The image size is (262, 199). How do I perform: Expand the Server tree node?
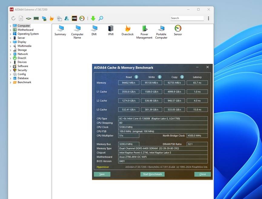pos(10,38)
